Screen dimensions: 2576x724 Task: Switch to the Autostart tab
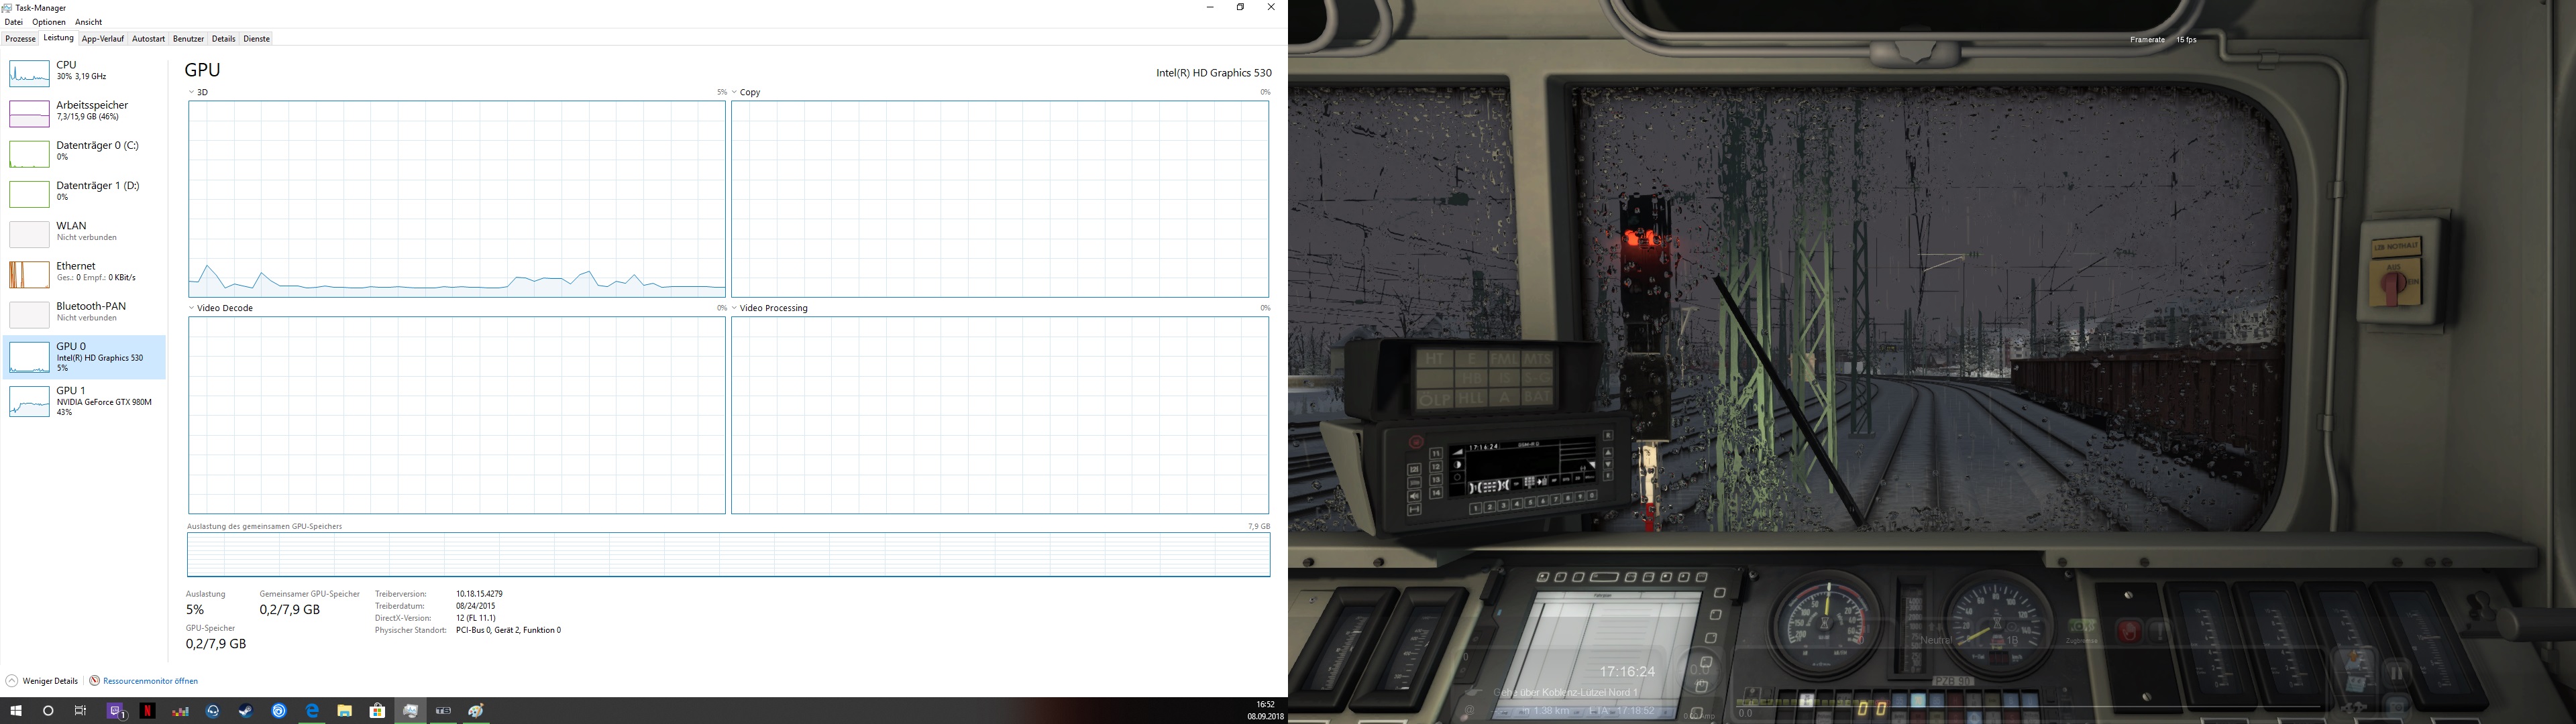coord(148,39)
